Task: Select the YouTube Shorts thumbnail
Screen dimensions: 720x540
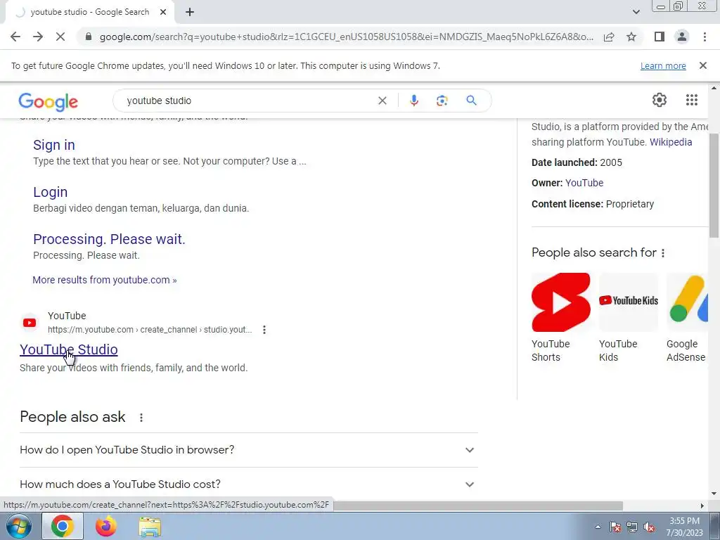Action: (x=560, y=302)
